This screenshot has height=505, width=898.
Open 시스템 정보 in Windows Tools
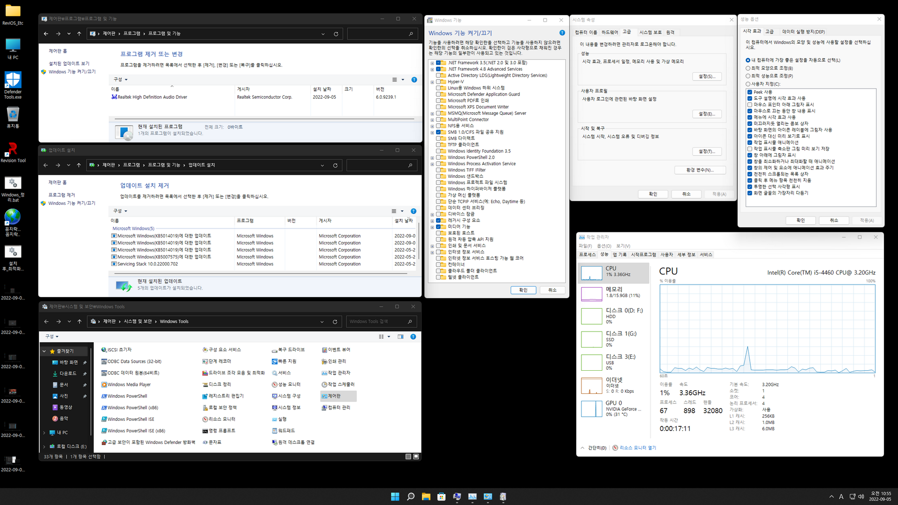point(286,407)
